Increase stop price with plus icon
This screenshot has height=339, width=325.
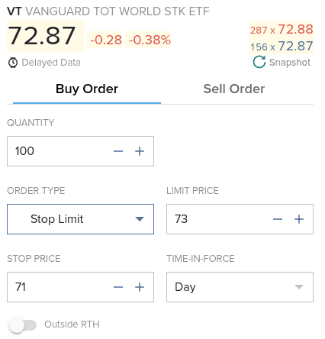(140, 287)
